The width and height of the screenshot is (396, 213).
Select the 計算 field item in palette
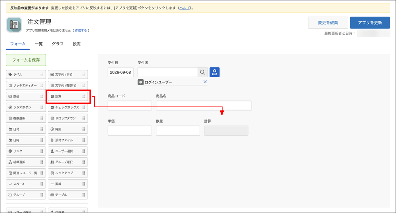[68, 96]
